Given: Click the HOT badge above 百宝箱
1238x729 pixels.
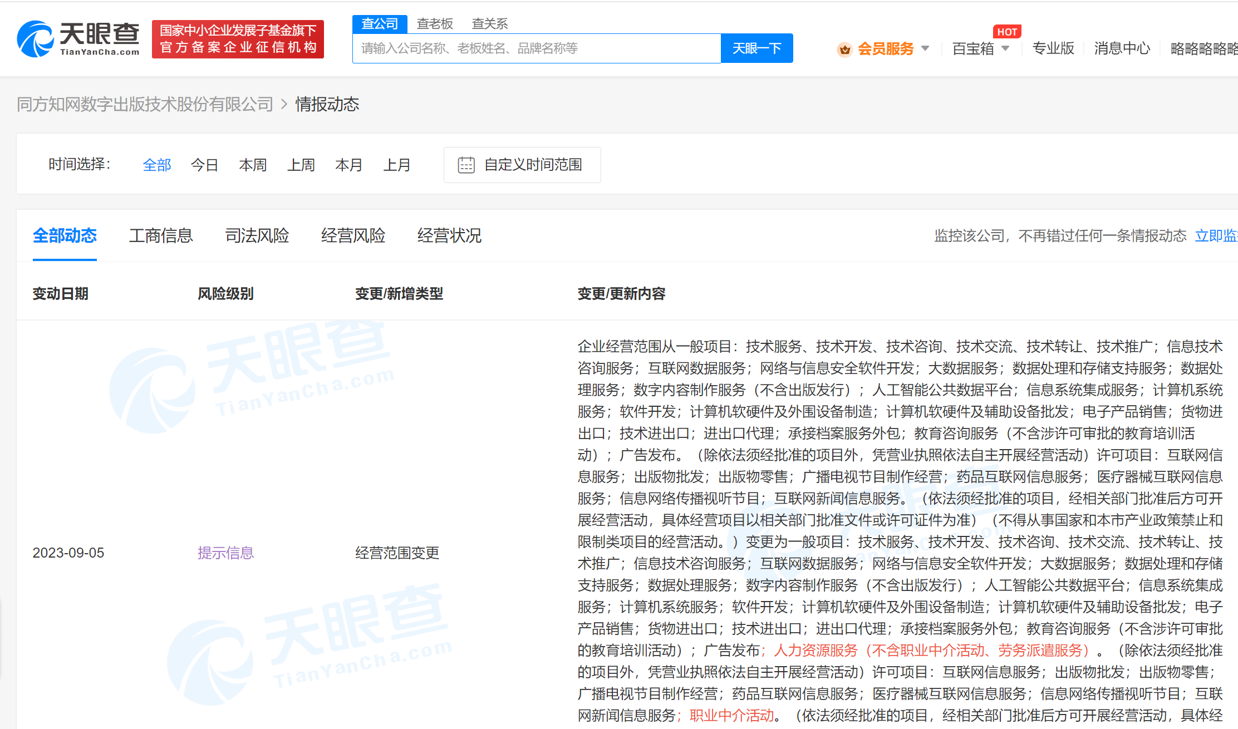Looking at the screenshot, I should (1007, 32).
